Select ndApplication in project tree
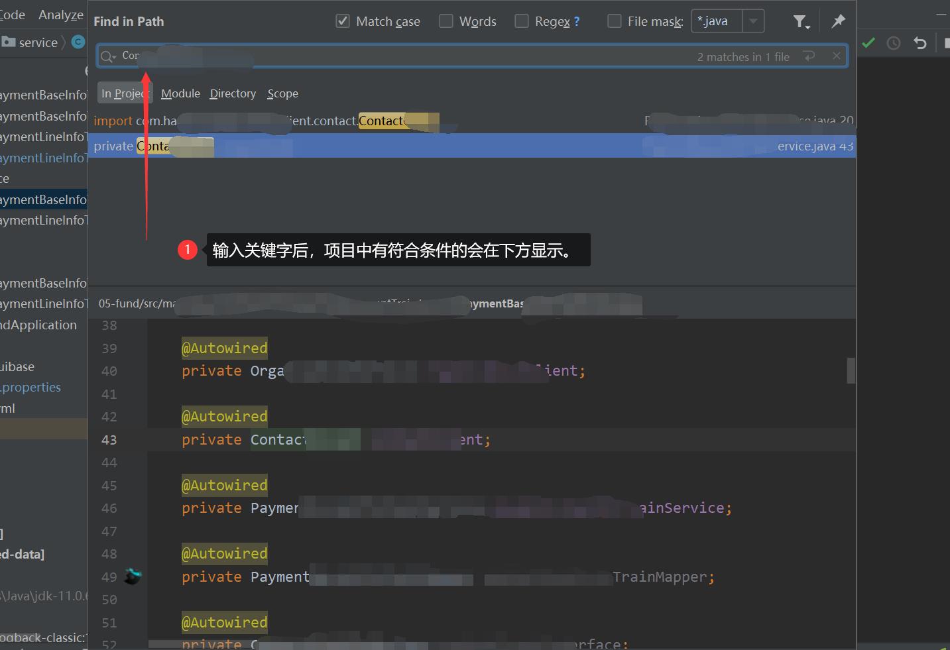 (38, 325)
